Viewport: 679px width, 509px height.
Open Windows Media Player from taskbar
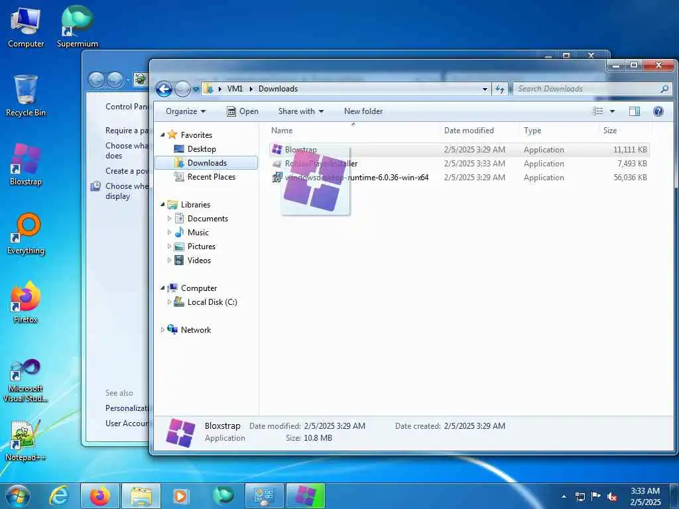(x=180, y=496)
